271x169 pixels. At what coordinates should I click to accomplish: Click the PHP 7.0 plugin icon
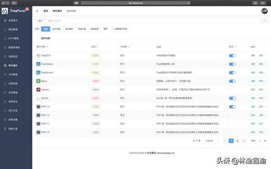(x=38, y=132)
